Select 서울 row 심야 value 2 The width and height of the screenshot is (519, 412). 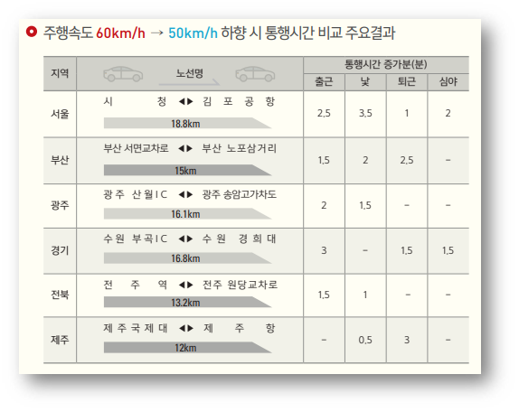pos(448,113)
